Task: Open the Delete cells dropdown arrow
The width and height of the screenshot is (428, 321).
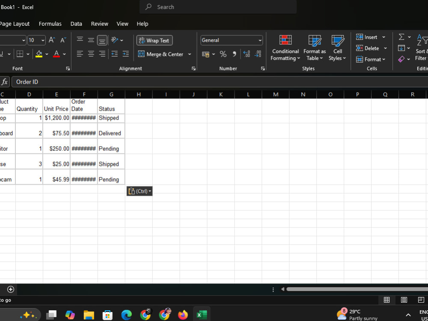Action: [x=385, y=48]
